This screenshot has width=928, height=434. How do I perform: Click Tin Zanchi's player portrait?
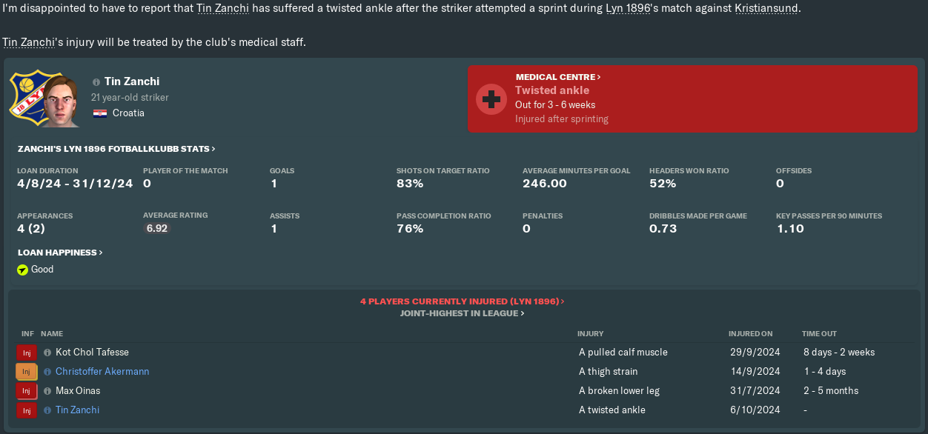pos(61,100)
